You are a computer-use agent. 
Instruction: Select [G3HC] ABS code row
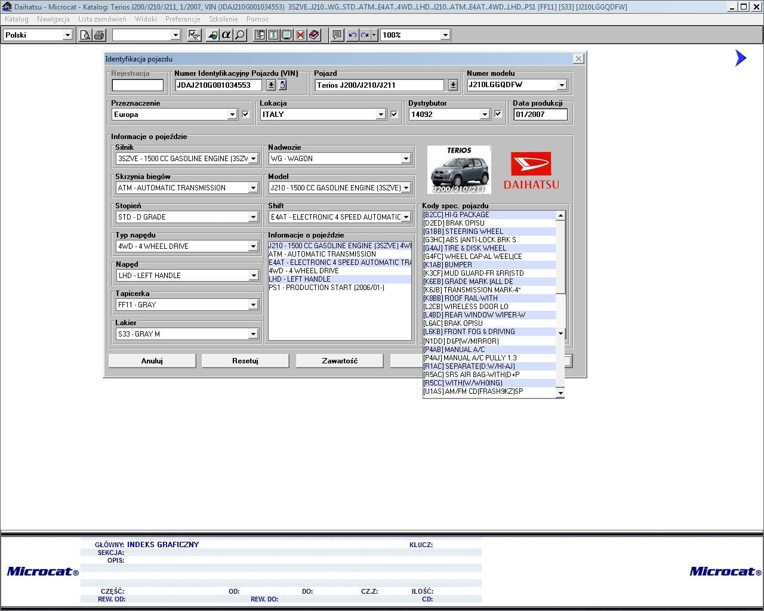click(x=489, y=240)
